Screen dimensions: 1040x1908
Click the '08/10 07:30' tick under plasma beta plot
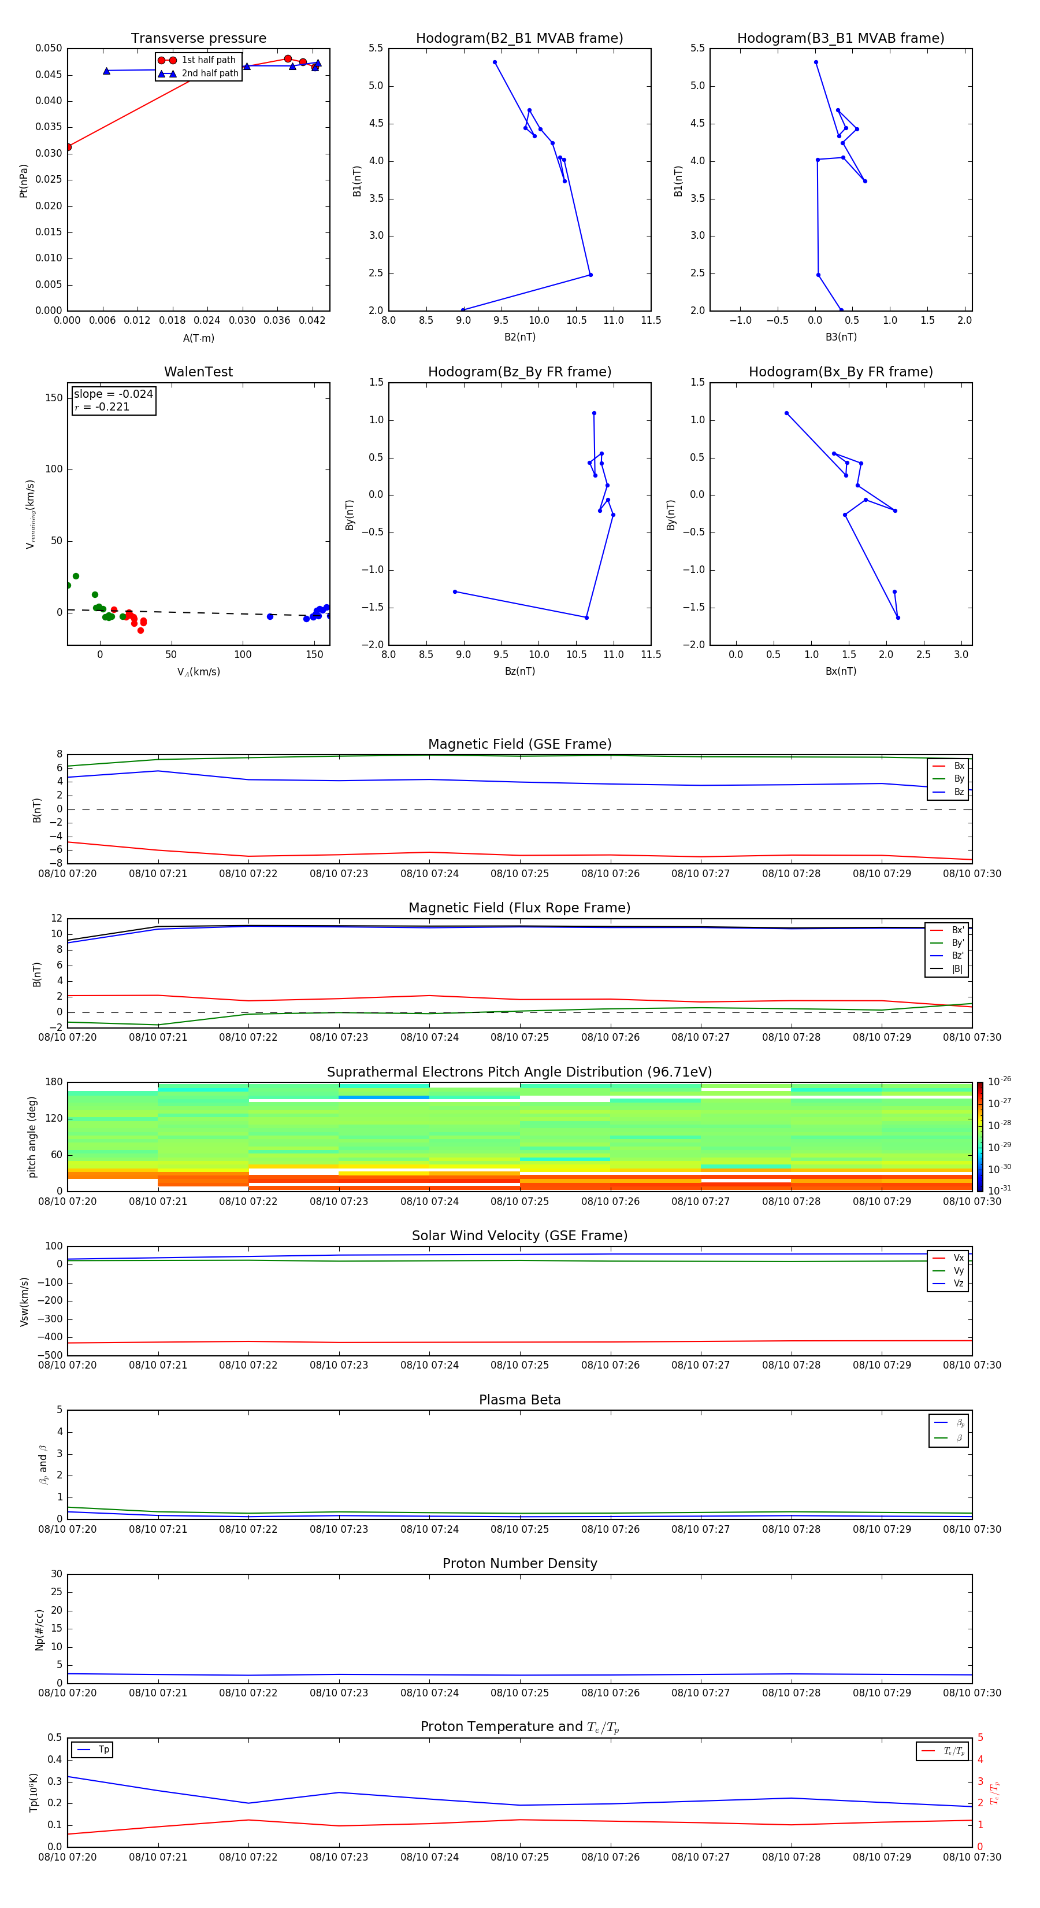pos(972,1529)
